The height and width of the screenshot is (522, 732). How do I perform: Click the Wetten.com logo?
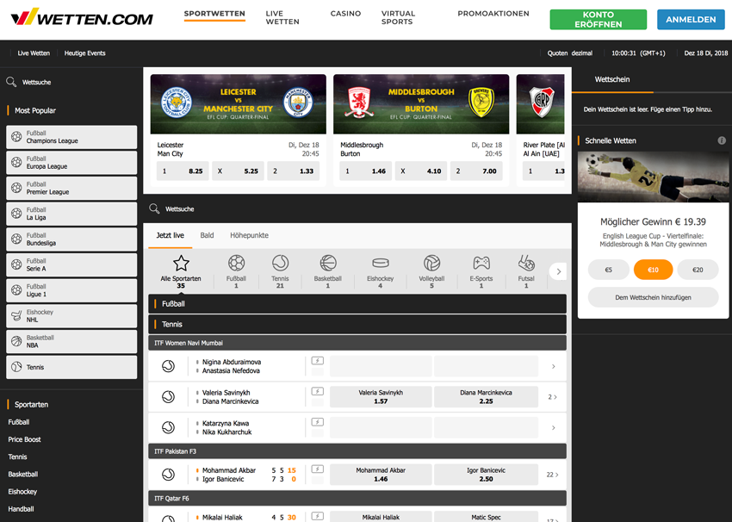pyautogui.click(x=82, y=18)
